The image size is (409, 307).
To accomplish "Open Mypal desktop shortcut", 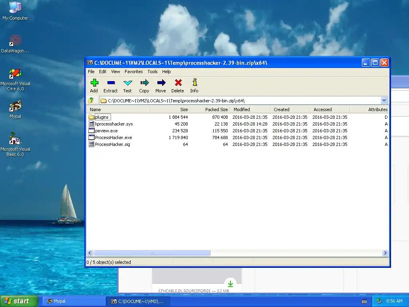I will point(15,106).
